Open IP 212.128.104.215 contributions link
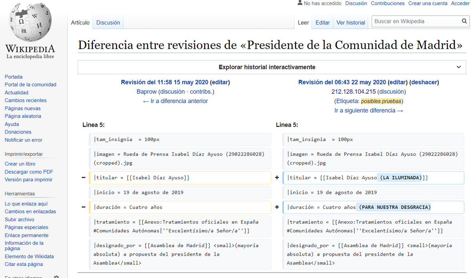This screenshot has height=278, width=471. [x=354, y=92]
